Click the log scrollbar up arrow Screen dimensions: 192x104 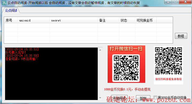coord(100,50)
